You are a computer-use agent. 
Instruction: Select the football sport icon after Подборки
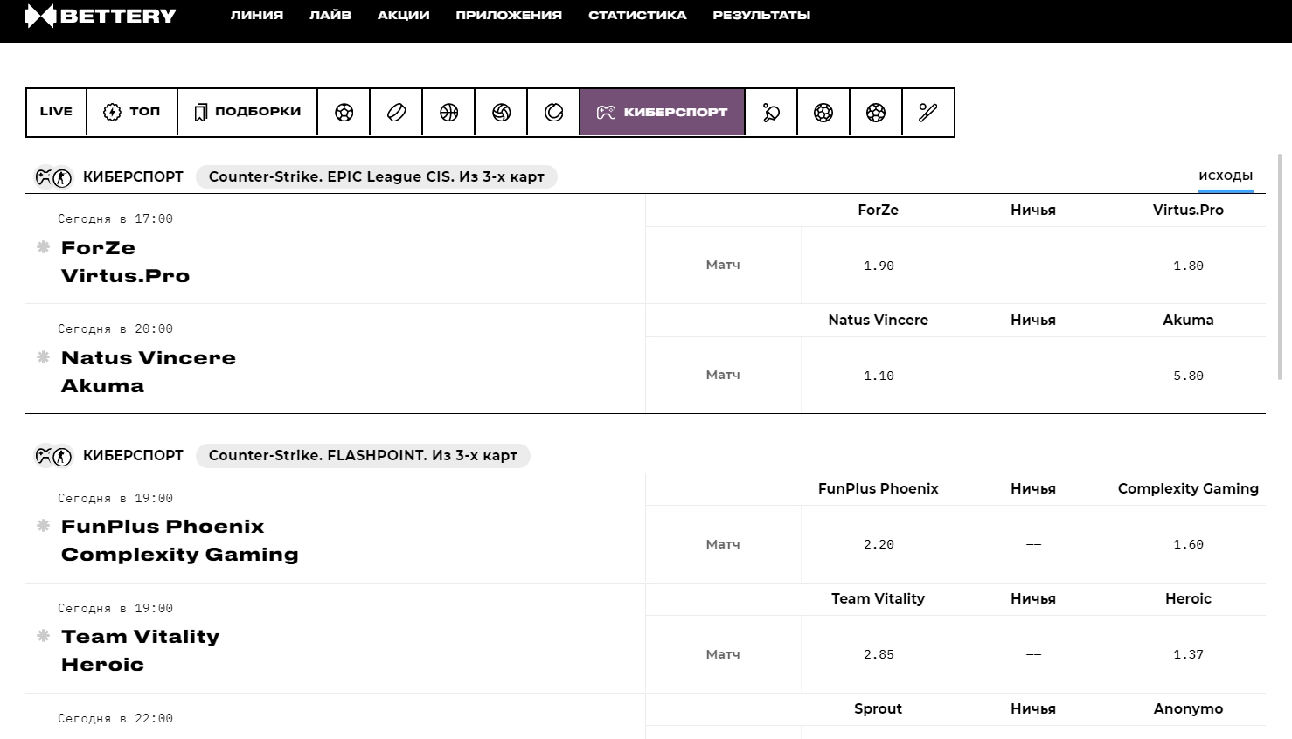coord(344,112)
